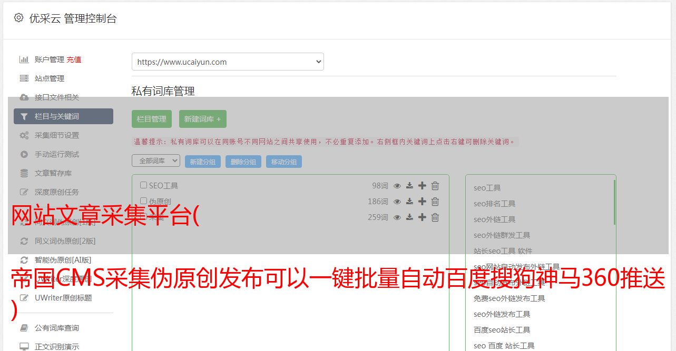
Task: Click the 98词 count text
Action: pos(380,186)
